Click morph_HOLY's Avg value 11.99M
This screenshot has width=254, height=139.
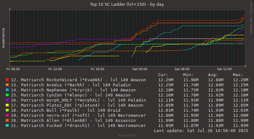tap(216, 100)
